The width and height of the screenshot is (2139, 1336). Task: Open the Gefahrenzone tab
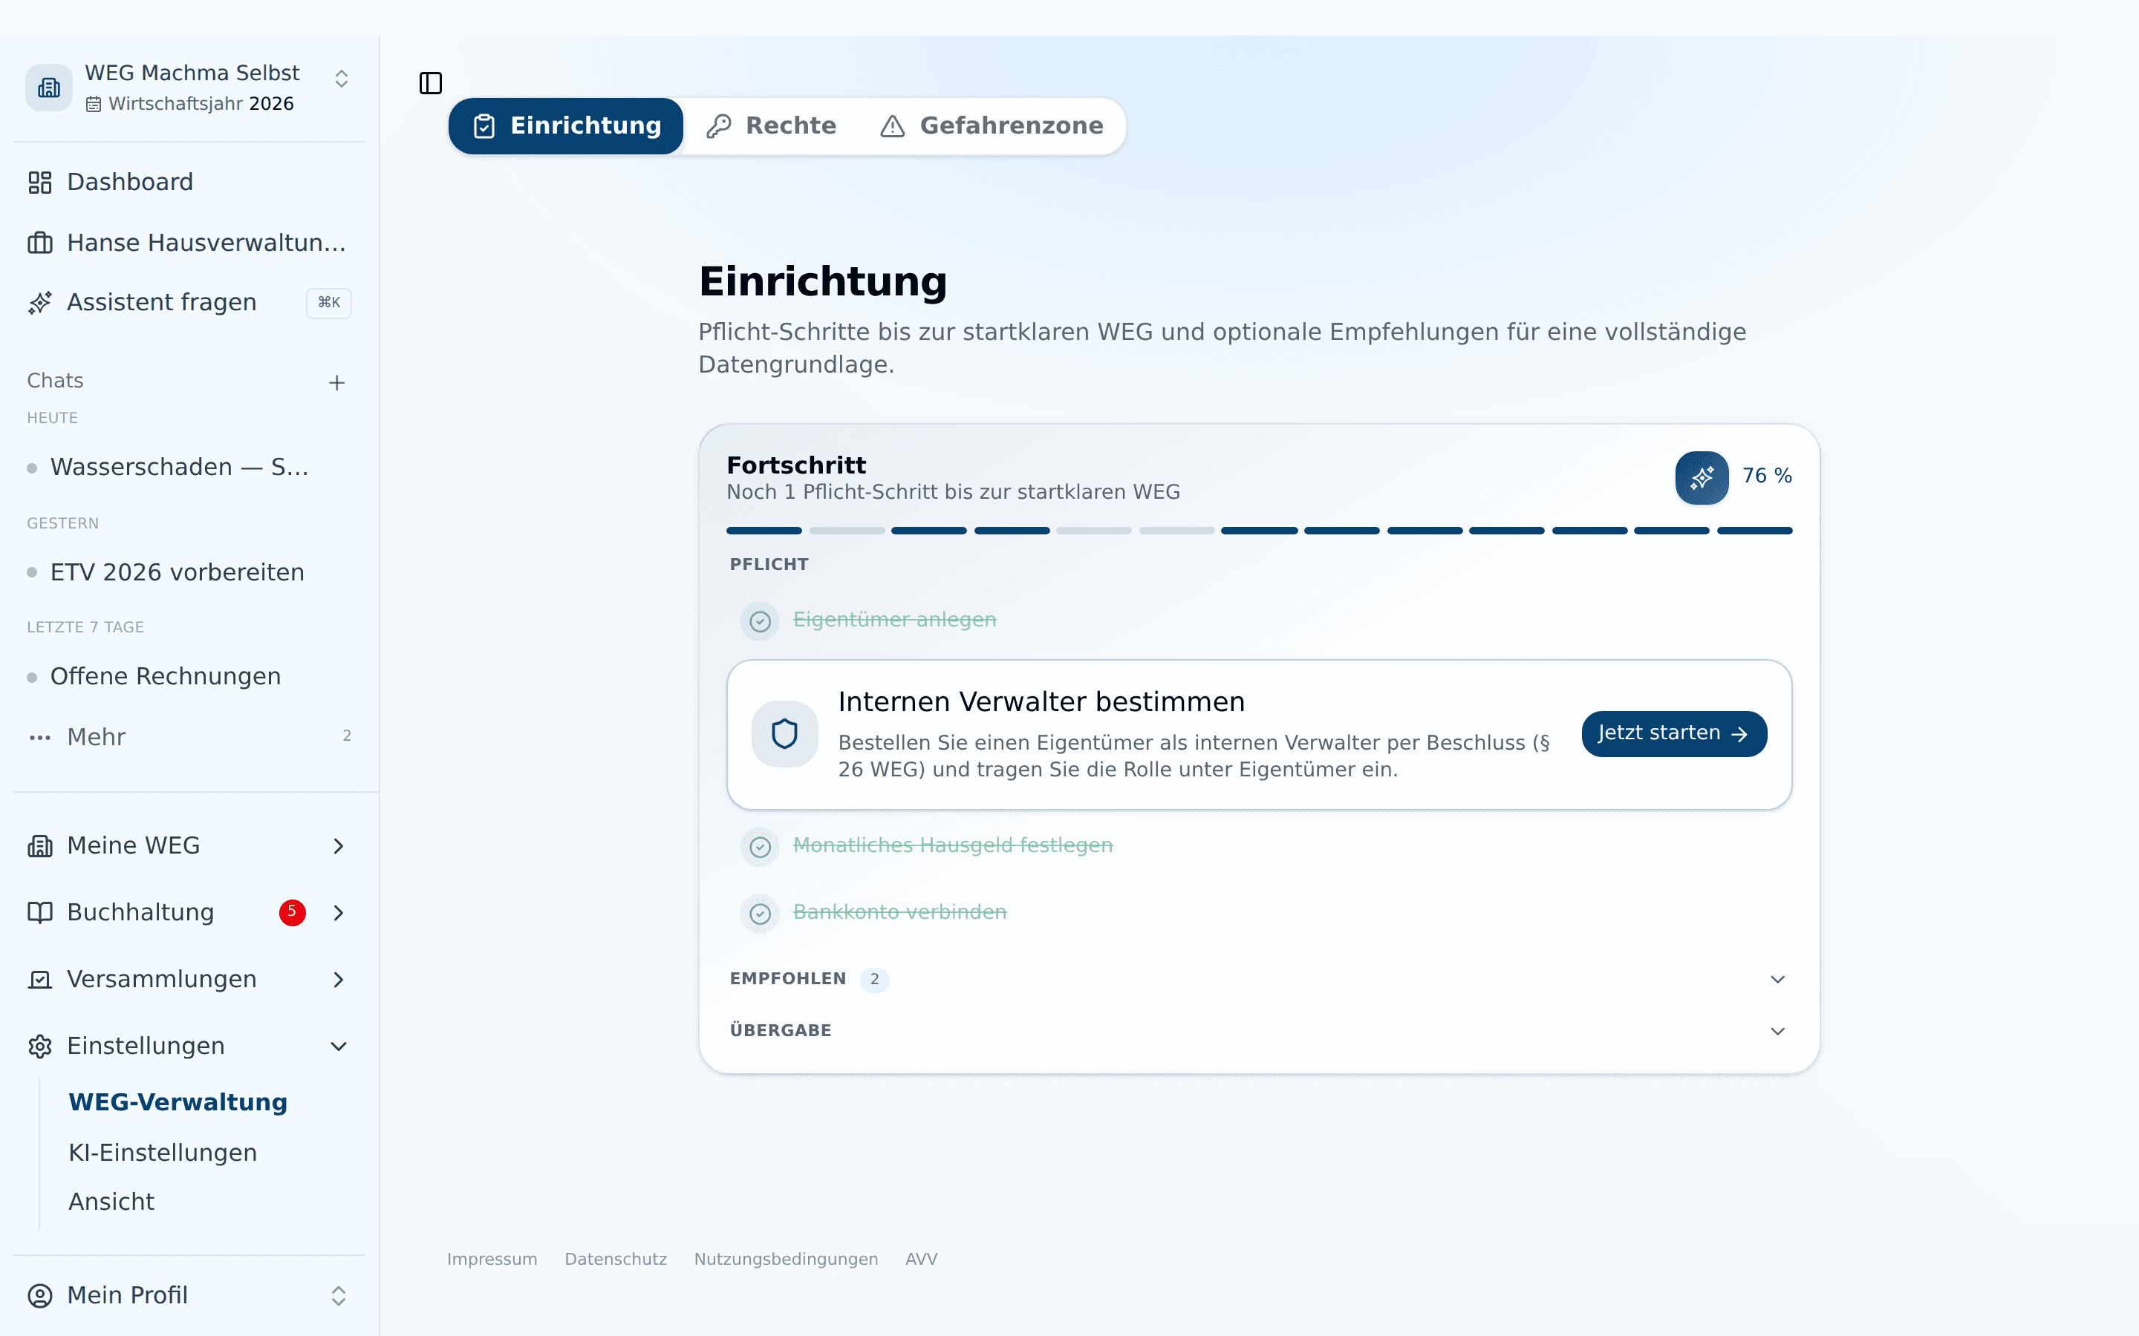(x=992, y=126)
